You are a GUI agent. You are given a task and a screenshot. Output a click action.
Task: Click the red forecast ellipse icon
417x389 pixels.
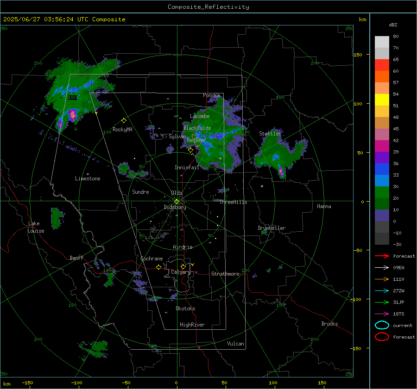tap(382, 337)
